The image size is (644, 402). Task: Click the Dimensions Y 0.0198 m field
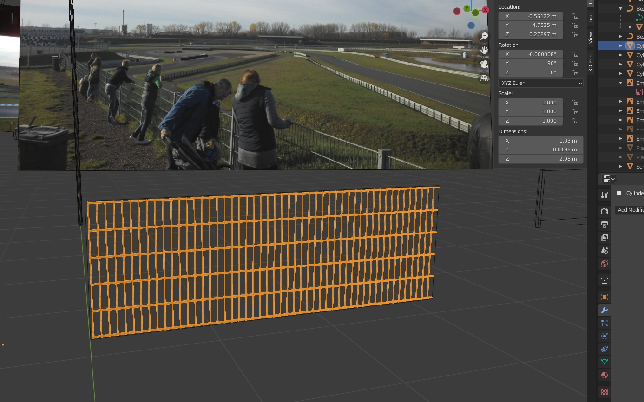(x=541, y=150)
